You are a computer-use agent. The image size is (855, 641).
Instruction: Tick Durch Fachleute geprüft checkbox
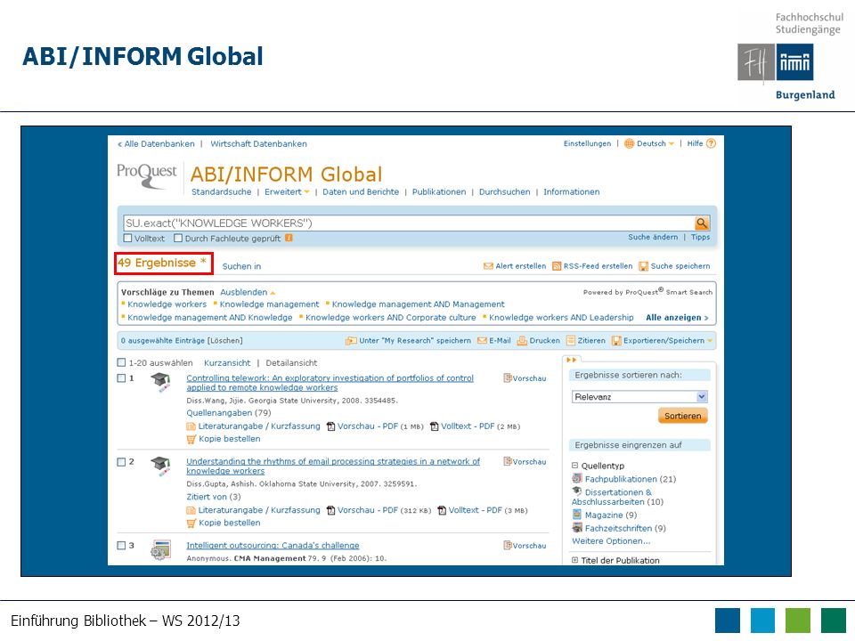[178, 239]
